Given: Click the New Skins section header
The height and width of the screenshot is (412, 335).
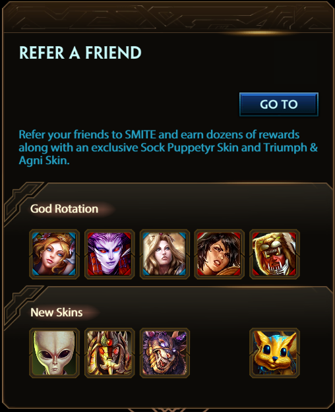Looking at the screenshot, I should 57,312.
